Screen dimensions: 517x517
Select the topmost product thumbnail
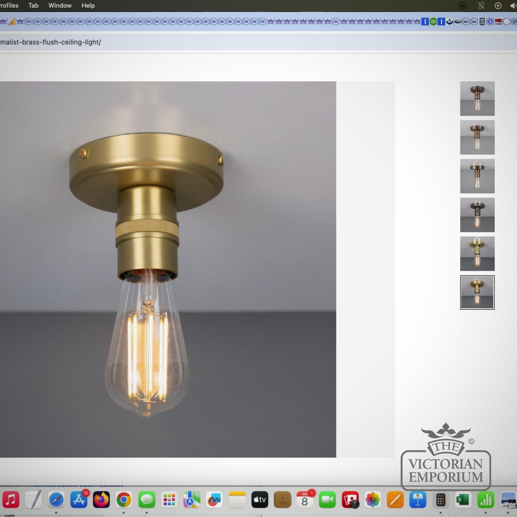(477, 99)
